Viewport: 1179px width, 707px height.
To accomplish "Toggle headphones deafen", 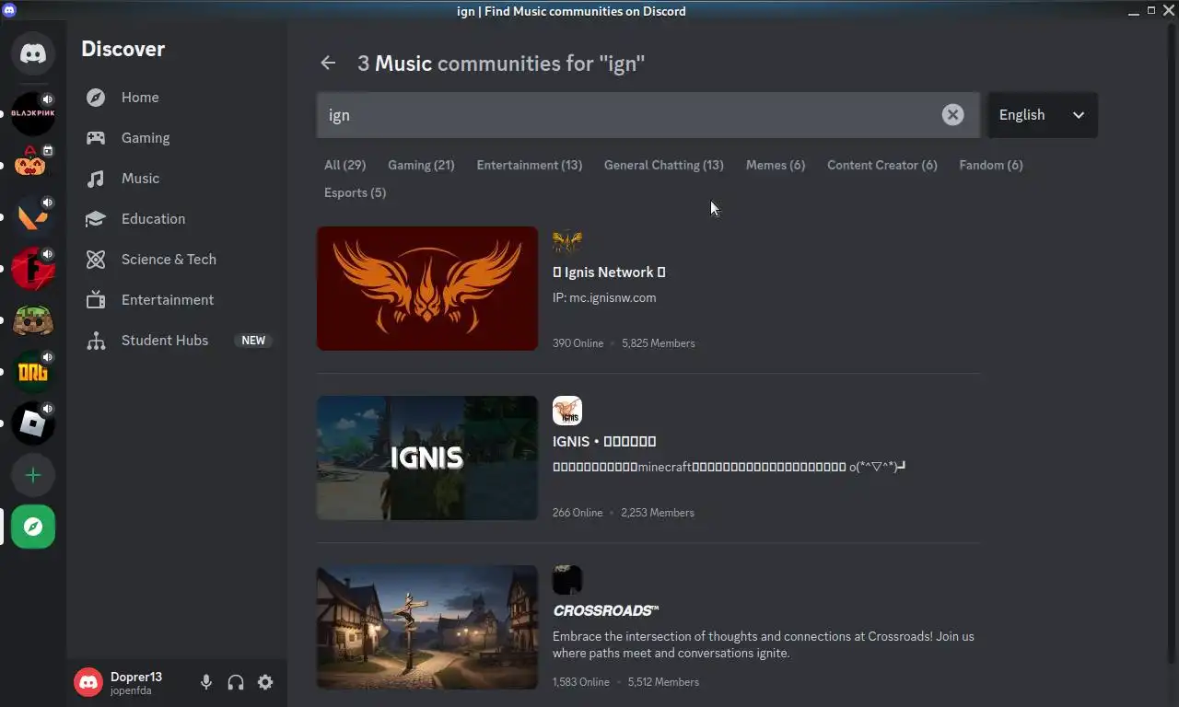I will 236,682.
